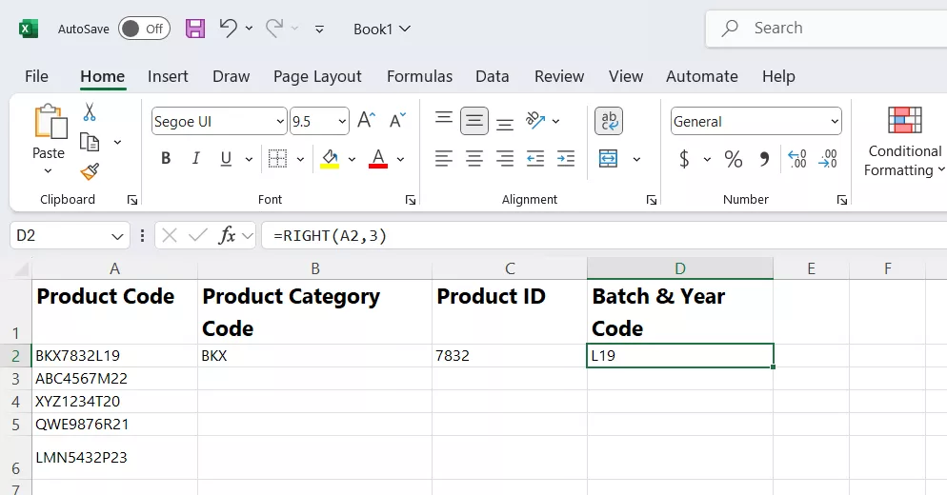This screenshot has height=495, width=947.
Task: Toggle the AutoSave switch
Action: 144,29
